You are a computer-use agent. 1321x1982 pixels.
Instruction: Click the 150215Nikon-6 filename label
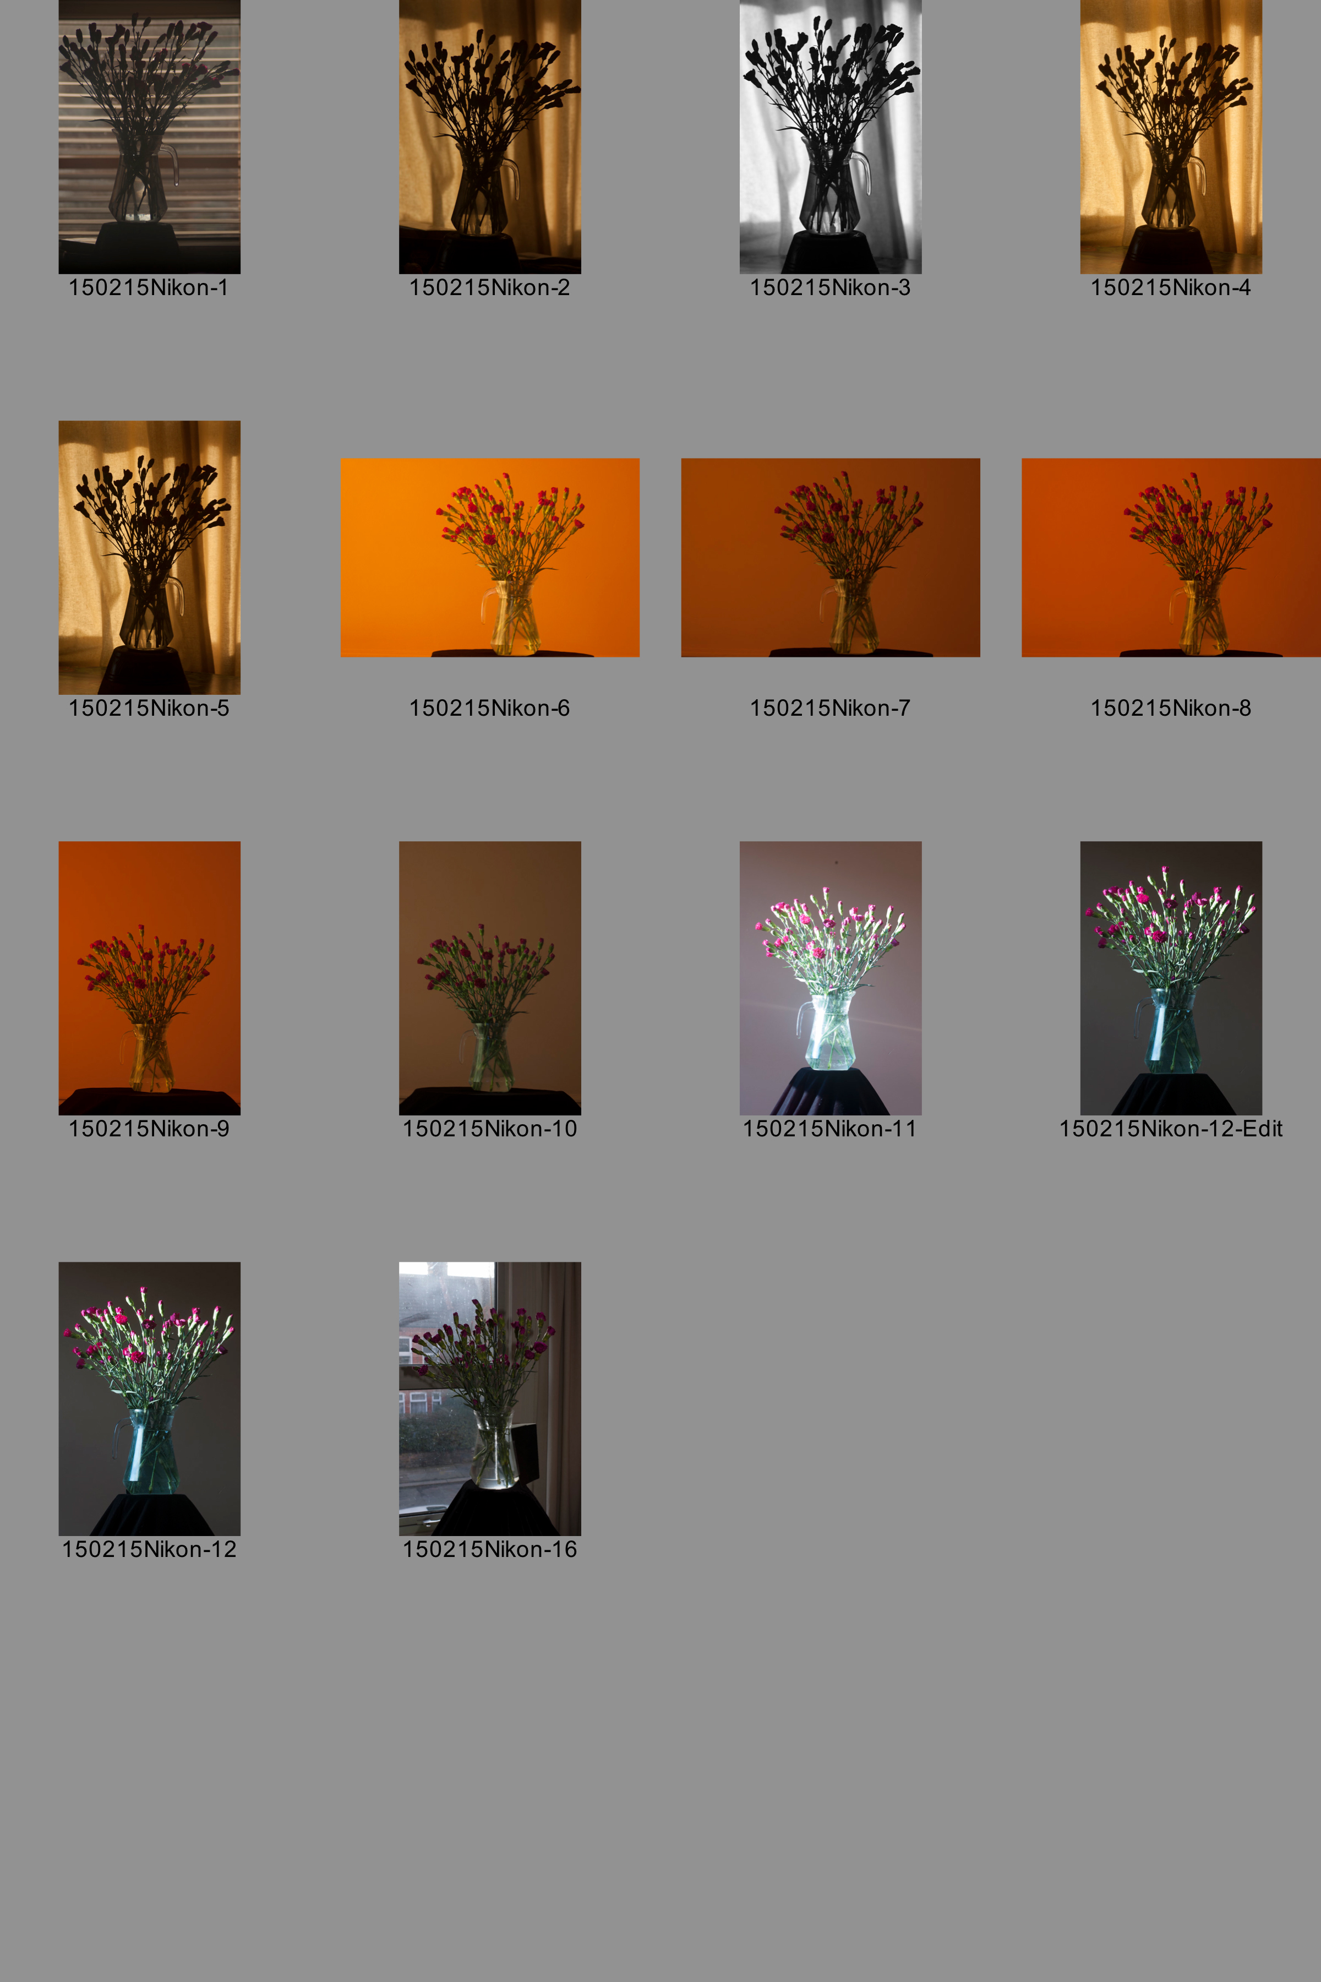pyautogui.click(x=489, y=708)
